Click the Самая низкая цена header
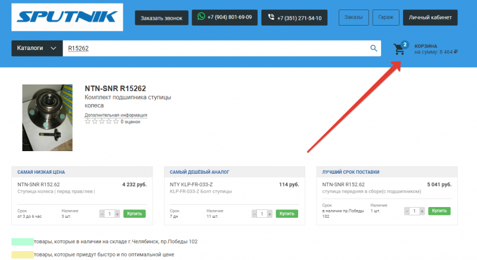This screenshot has width=477, height=260. click(41, 172)
